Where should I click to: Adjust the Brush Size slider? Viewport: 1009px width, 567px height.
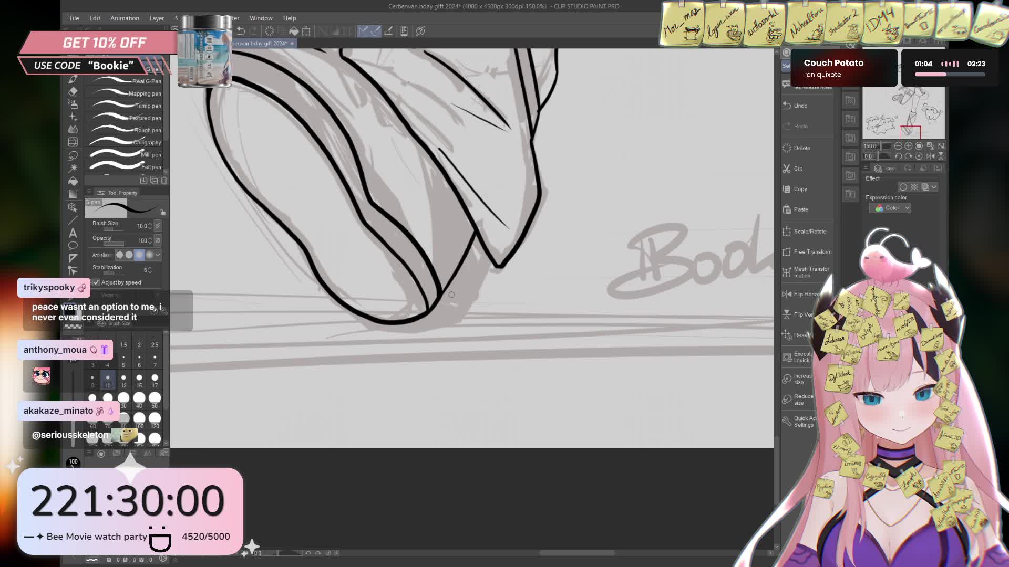(x=114, y=229)
